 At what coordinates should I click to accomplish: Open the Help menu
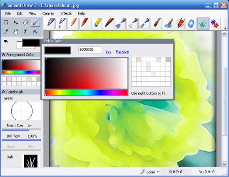(81, 13)
